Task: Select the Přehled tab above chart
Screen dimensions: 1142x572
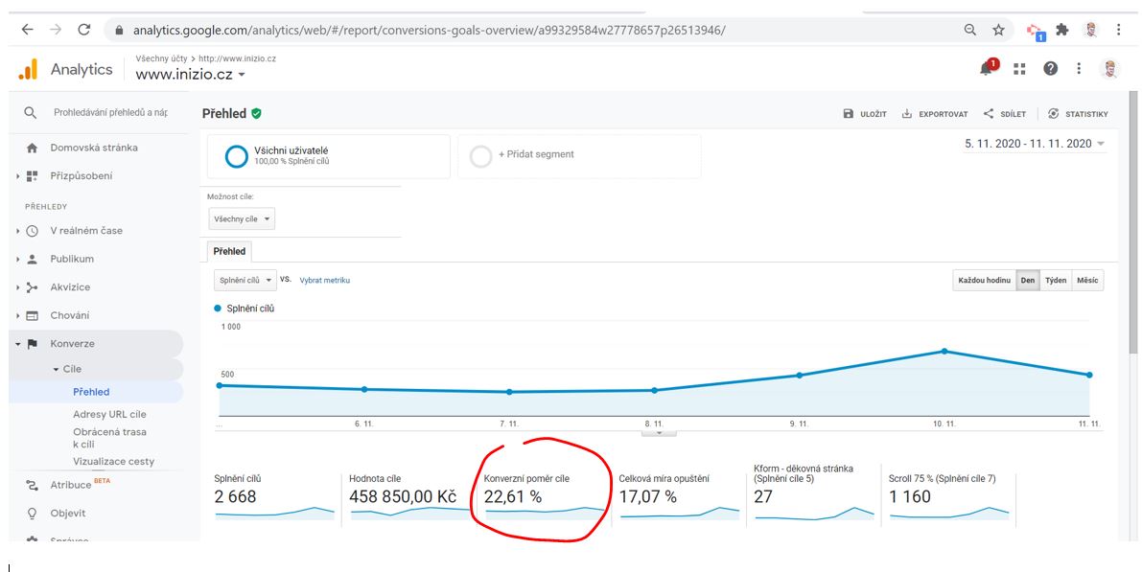Action: tap(229, 251)
